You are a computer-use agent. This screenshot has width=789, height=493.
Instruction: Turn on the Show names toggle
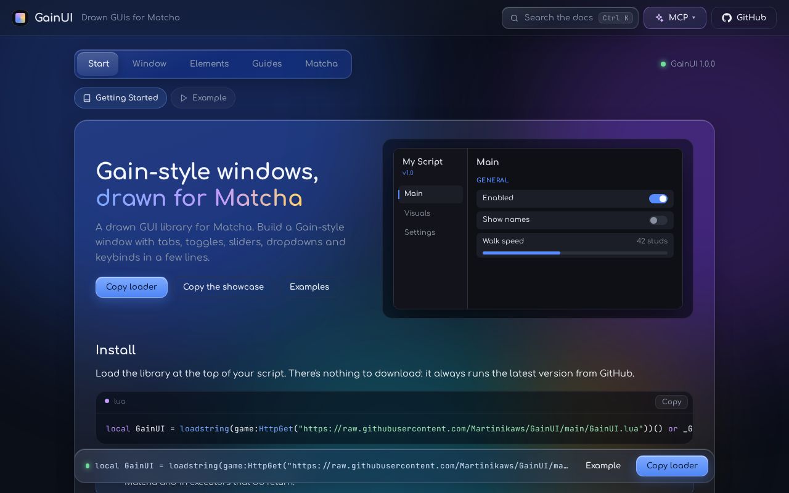point(658,220)
